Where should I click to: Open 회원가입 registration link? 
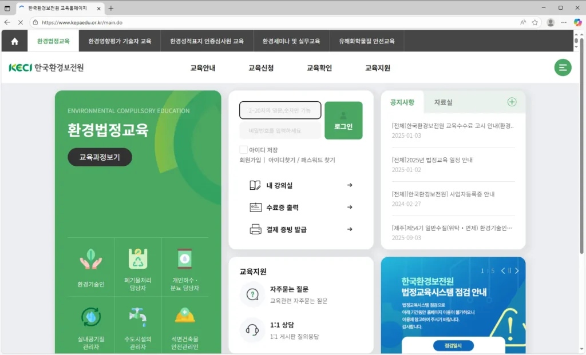tap(252, 159)
